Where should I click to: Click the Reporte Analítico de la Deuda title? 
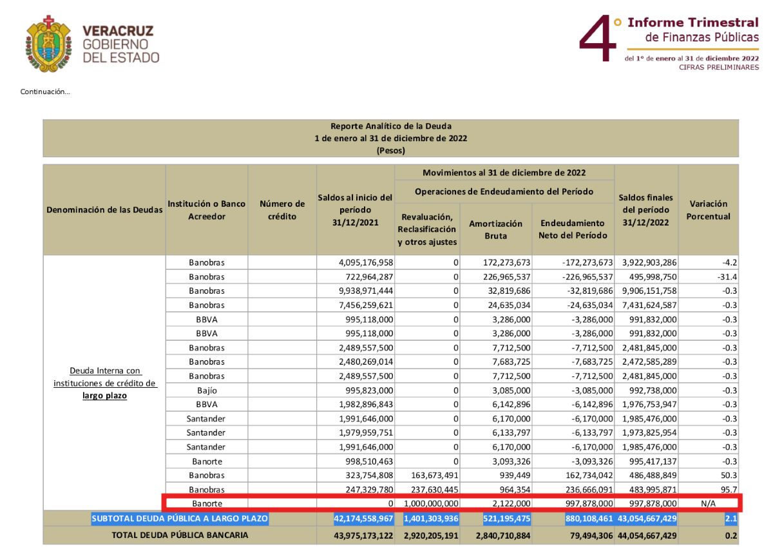click(390, 126)
